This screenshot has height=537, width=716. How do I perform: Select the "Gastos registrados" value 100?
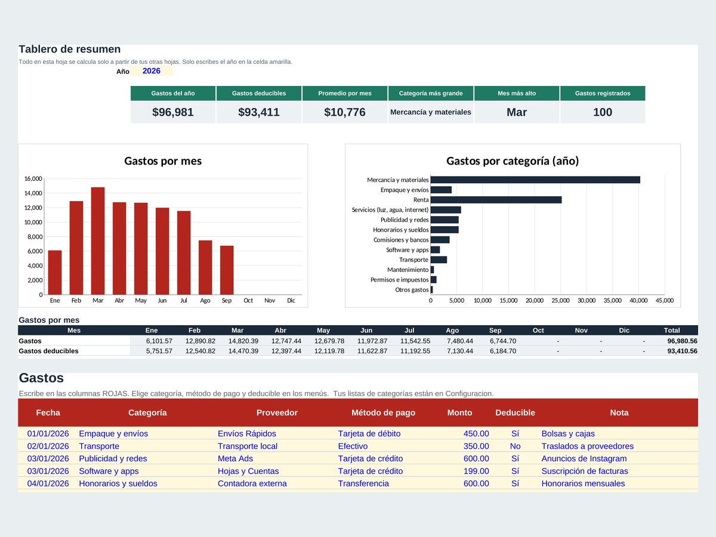click(603, 112)
